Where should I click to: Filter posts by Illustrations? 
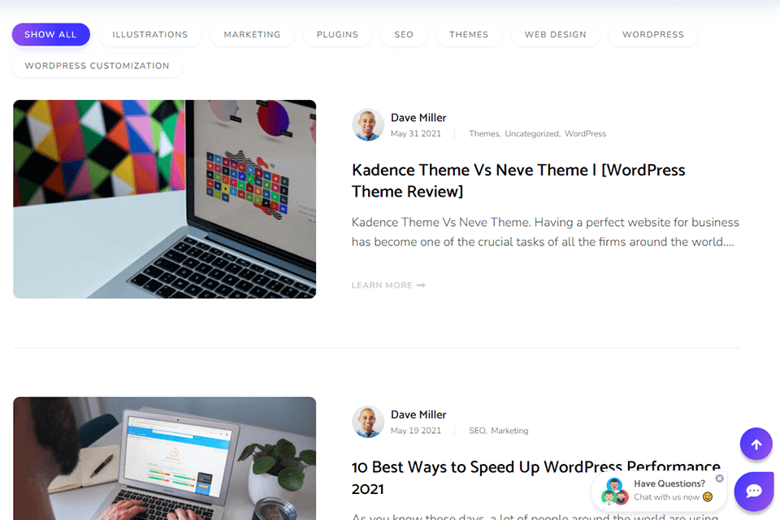[x=149, y=34]
